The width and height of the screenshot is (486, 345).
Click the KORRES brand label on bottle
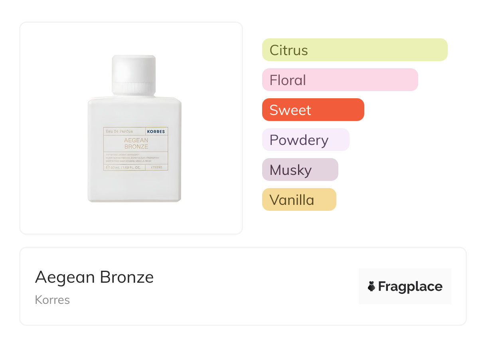(156, 131)
